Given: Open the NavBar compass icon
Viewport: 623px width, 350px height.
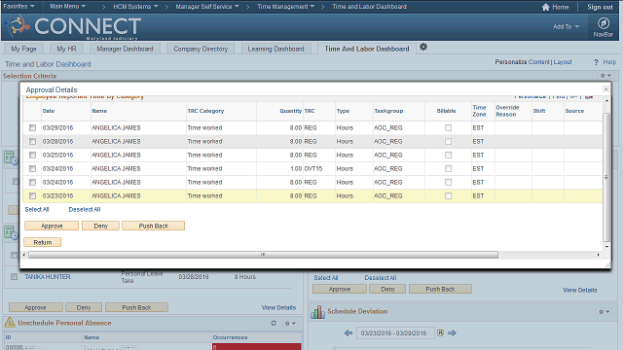Looking at the screenshot, I should pyautogui.click(x=604, y=23).
